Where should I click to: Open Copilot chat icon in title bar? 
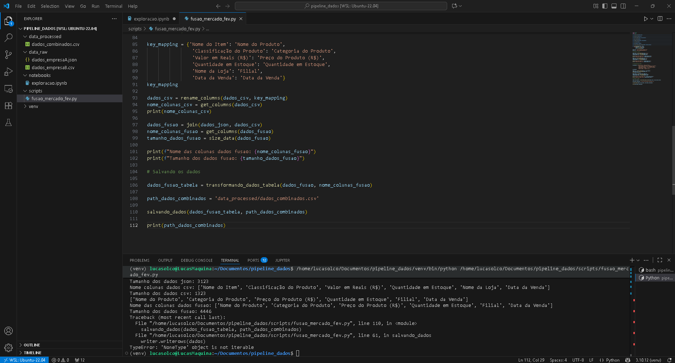455,6
